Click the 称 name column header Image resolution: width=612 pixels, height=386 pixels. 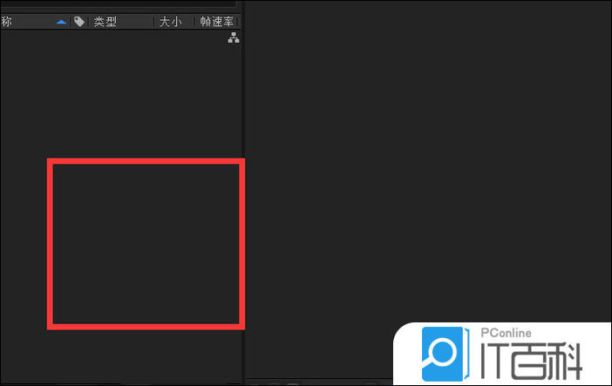pos(6,22)
